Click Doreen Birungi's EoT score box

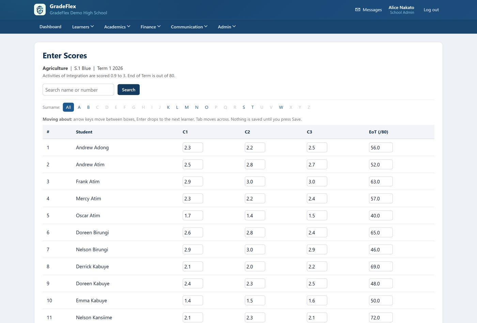pyautogui.click(x=381, y=232)
